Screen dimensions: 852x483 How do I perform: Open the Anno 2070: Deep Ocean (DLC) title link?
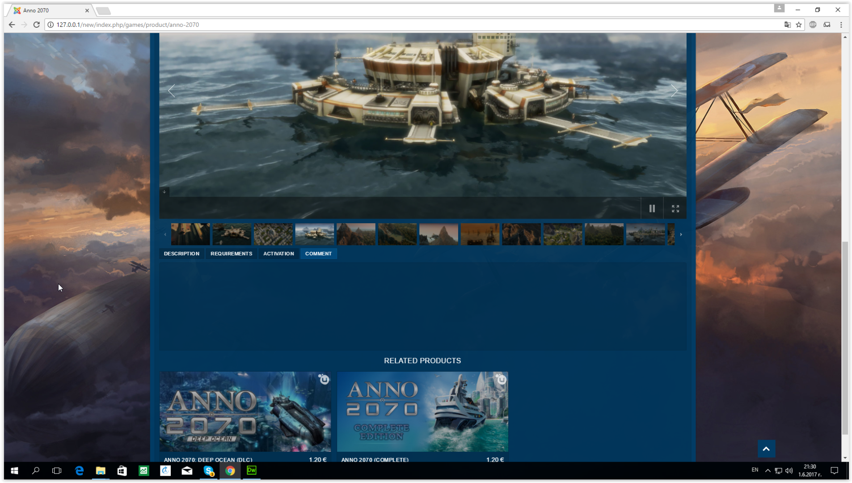click(x=208, y=459)
